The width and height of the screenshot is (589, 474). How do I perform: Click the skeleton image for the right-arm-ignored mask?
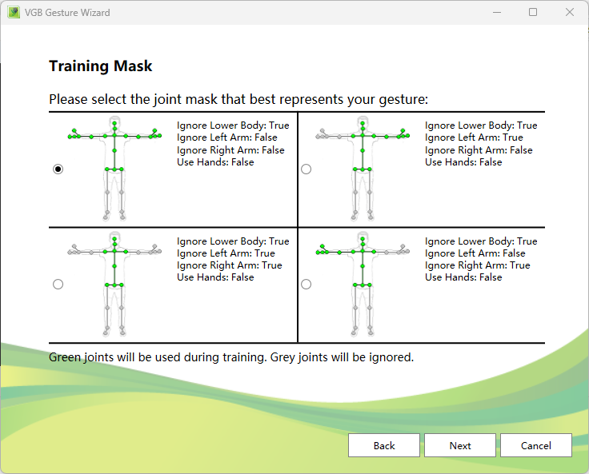click(363, 284)
